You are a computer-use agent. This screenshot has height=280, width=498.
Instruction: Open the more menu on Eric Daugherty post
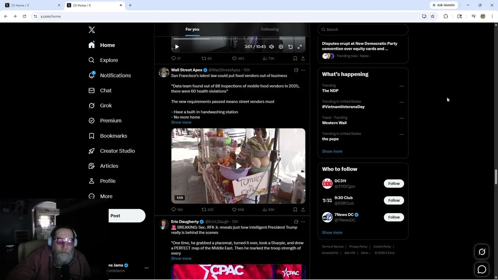[x=303, y=222]
